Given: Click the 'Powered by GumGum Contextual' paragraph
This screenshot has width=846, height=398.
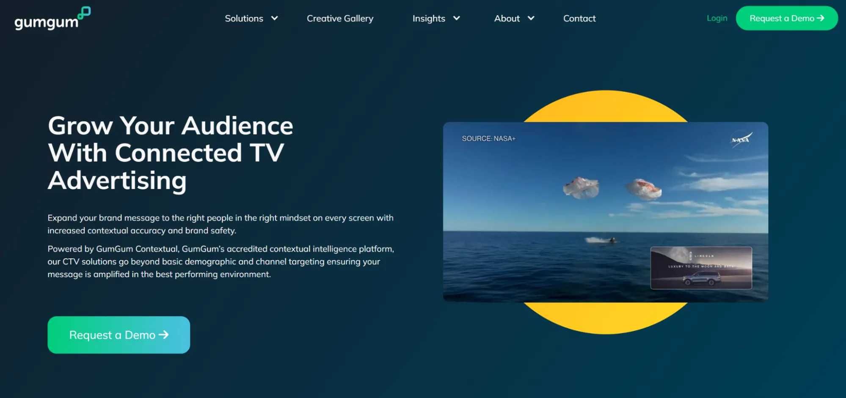Looking at the screenshot, I should [x=220, y=261].
